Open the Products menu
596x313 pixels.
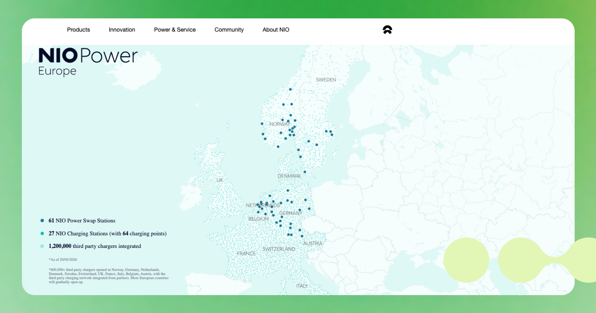point(78,30)
